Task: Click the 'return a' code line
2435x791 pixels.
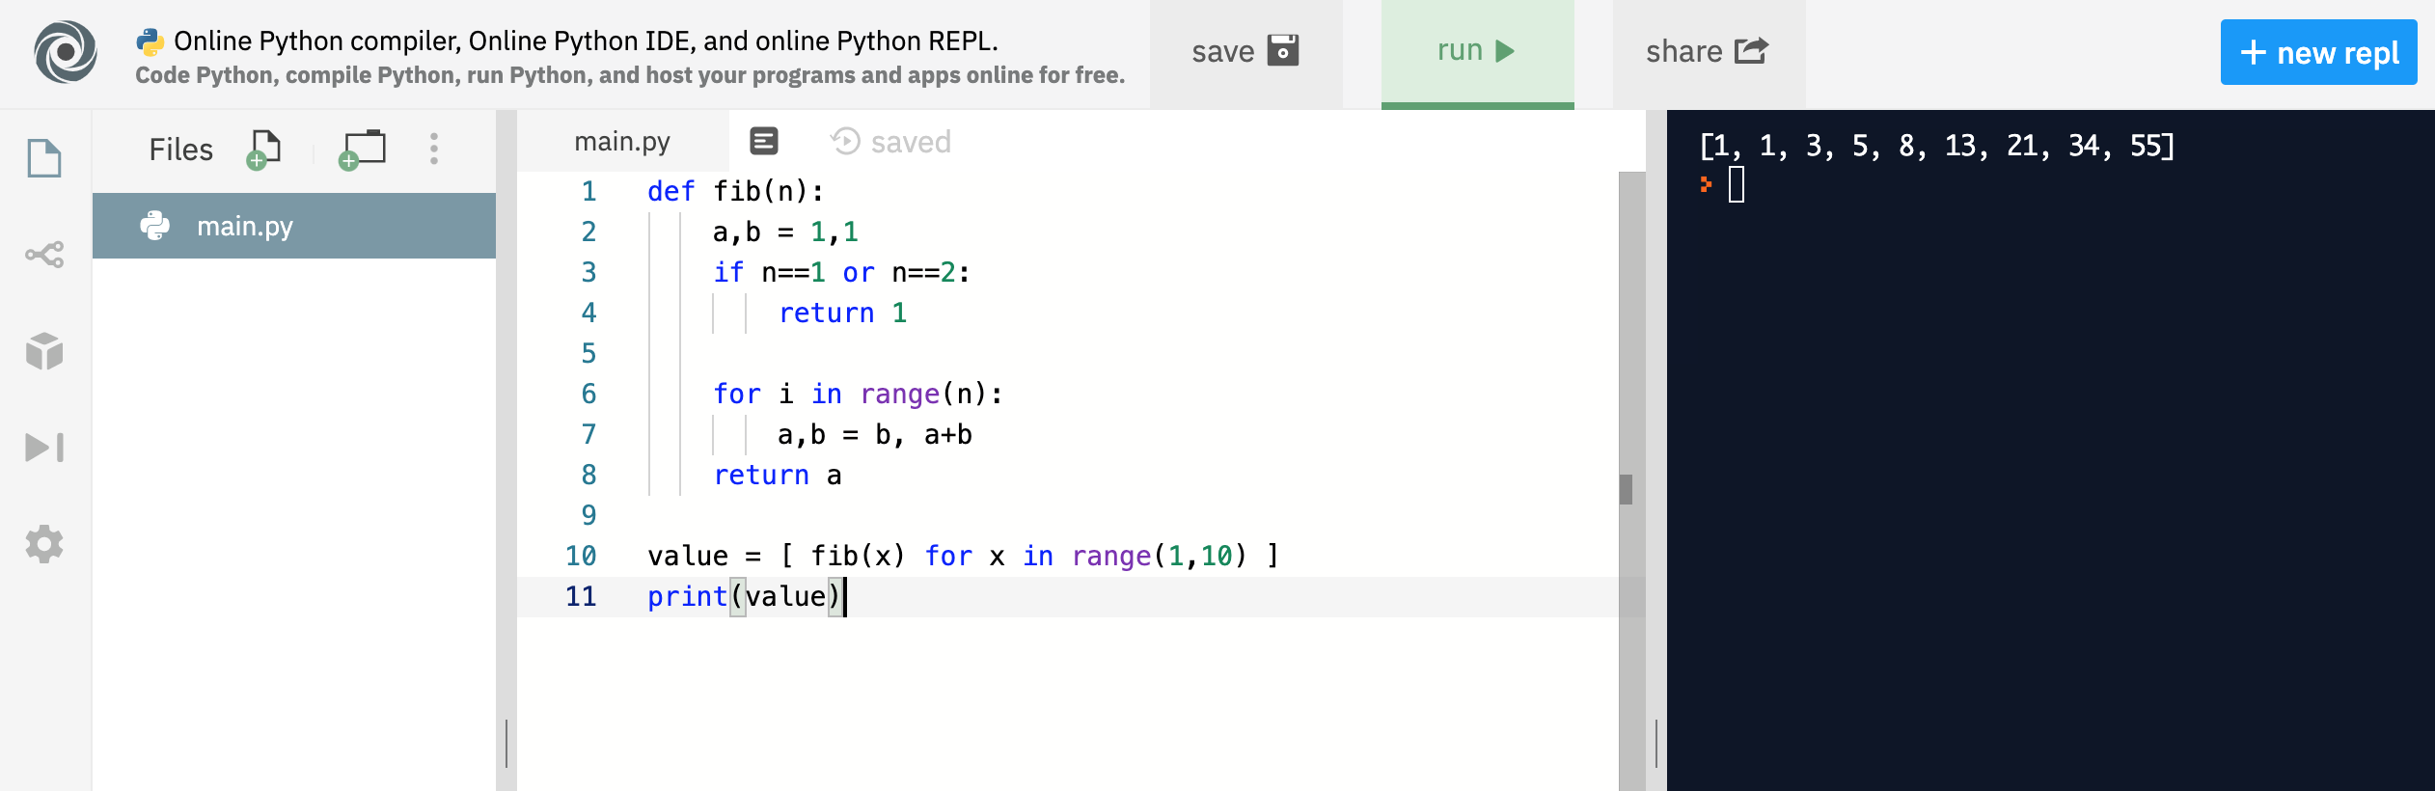Action: pyautogui.click(x=777, y=475)
